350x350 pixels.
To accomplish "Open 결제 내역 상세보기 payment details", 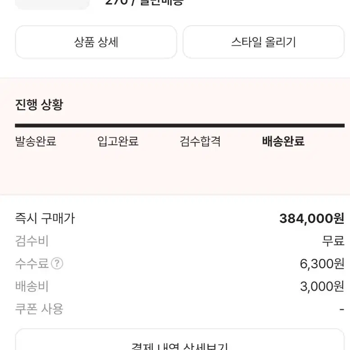I will [179, 344].
